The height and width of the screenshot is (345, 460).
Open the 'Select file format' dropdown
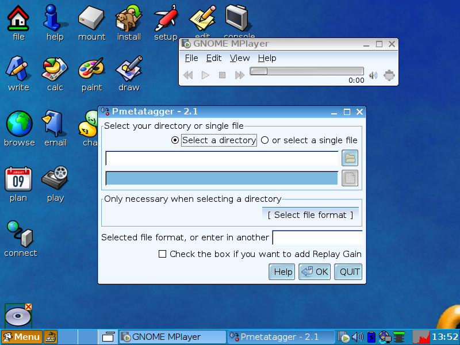(x=310, y=214)
